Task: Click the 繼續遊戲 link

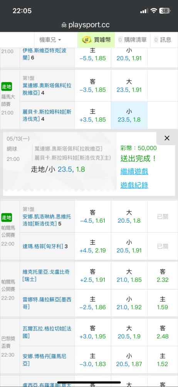Action: click(x=134, y=171)
